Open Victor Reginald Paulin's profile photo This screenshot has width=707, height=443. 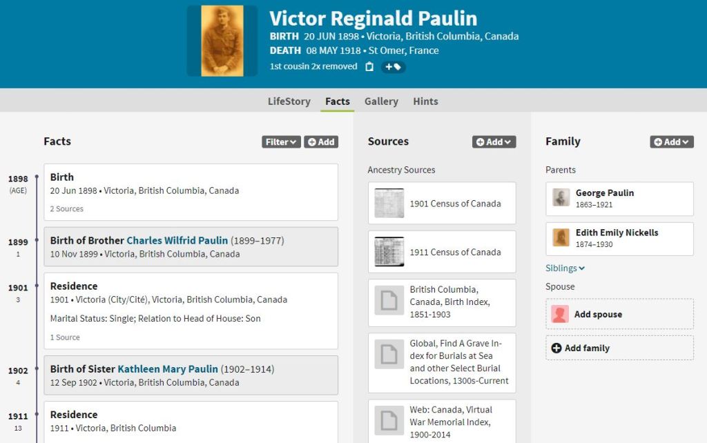pyautogui.click(x=222, y=41)
